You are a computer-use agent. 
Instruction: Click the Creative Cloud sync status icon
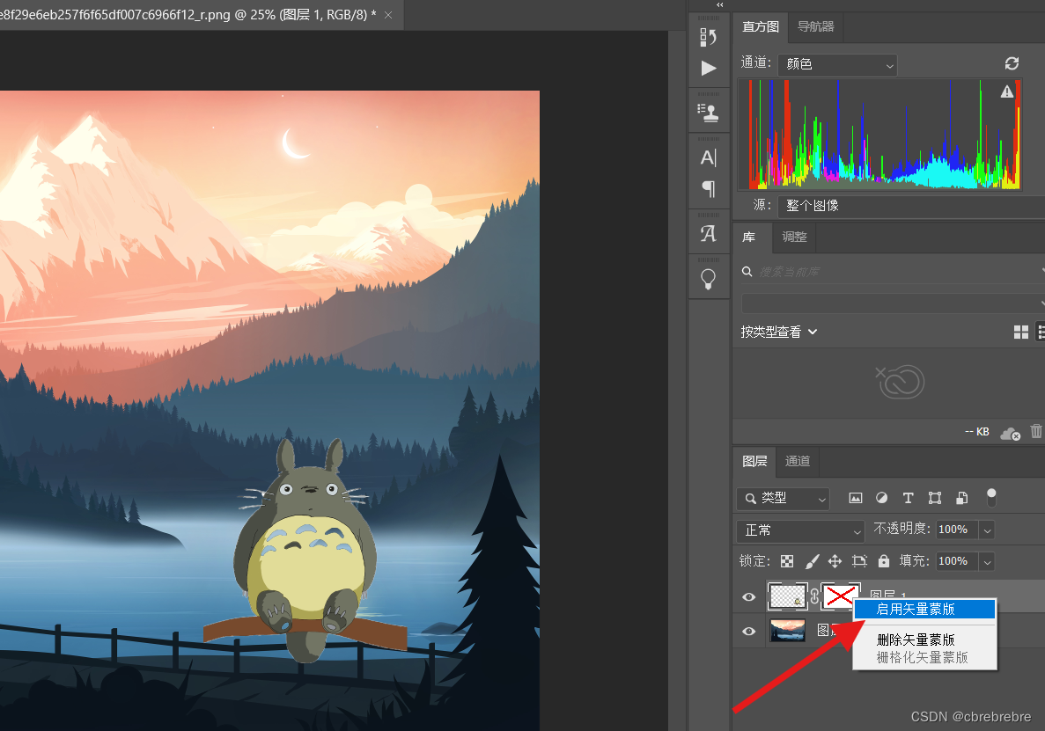(1011, 434)
